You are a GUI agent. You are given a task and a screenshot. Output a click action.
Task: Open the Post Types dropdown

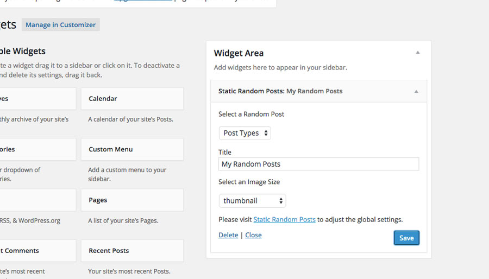[244, 133]
